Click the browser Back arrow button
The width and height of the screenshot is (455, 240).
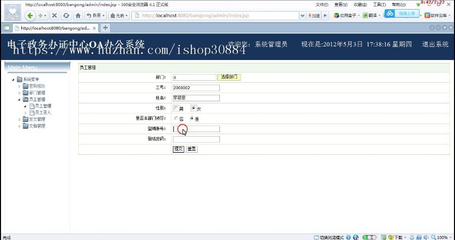click(30, 16)
